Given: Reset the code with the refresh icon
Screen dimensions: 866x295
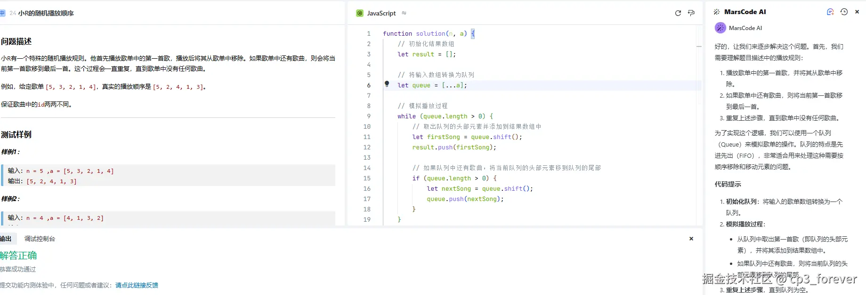Looking at the screenshot, I should [678, 13].
